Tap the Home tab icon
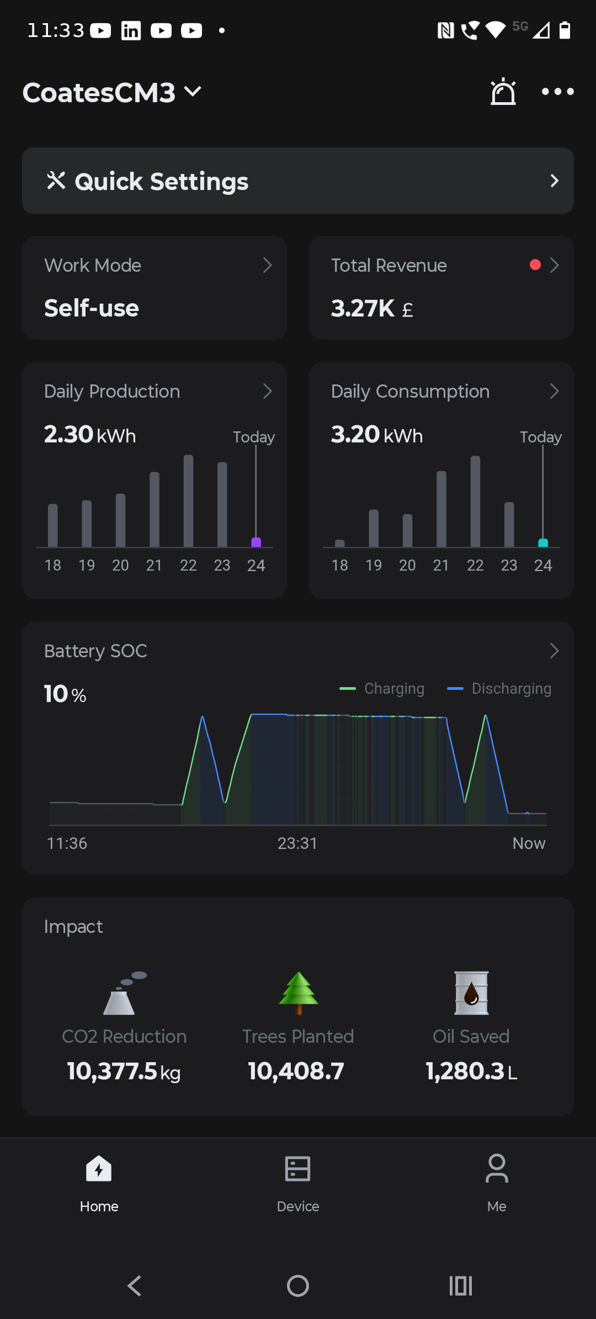This screenshot has width=596, height=1319. pos(99,1168)
